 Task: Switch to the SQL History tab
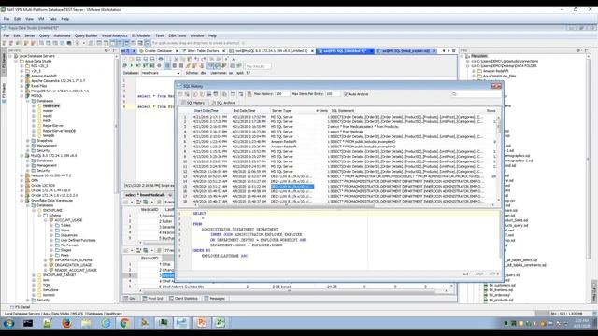193,103
